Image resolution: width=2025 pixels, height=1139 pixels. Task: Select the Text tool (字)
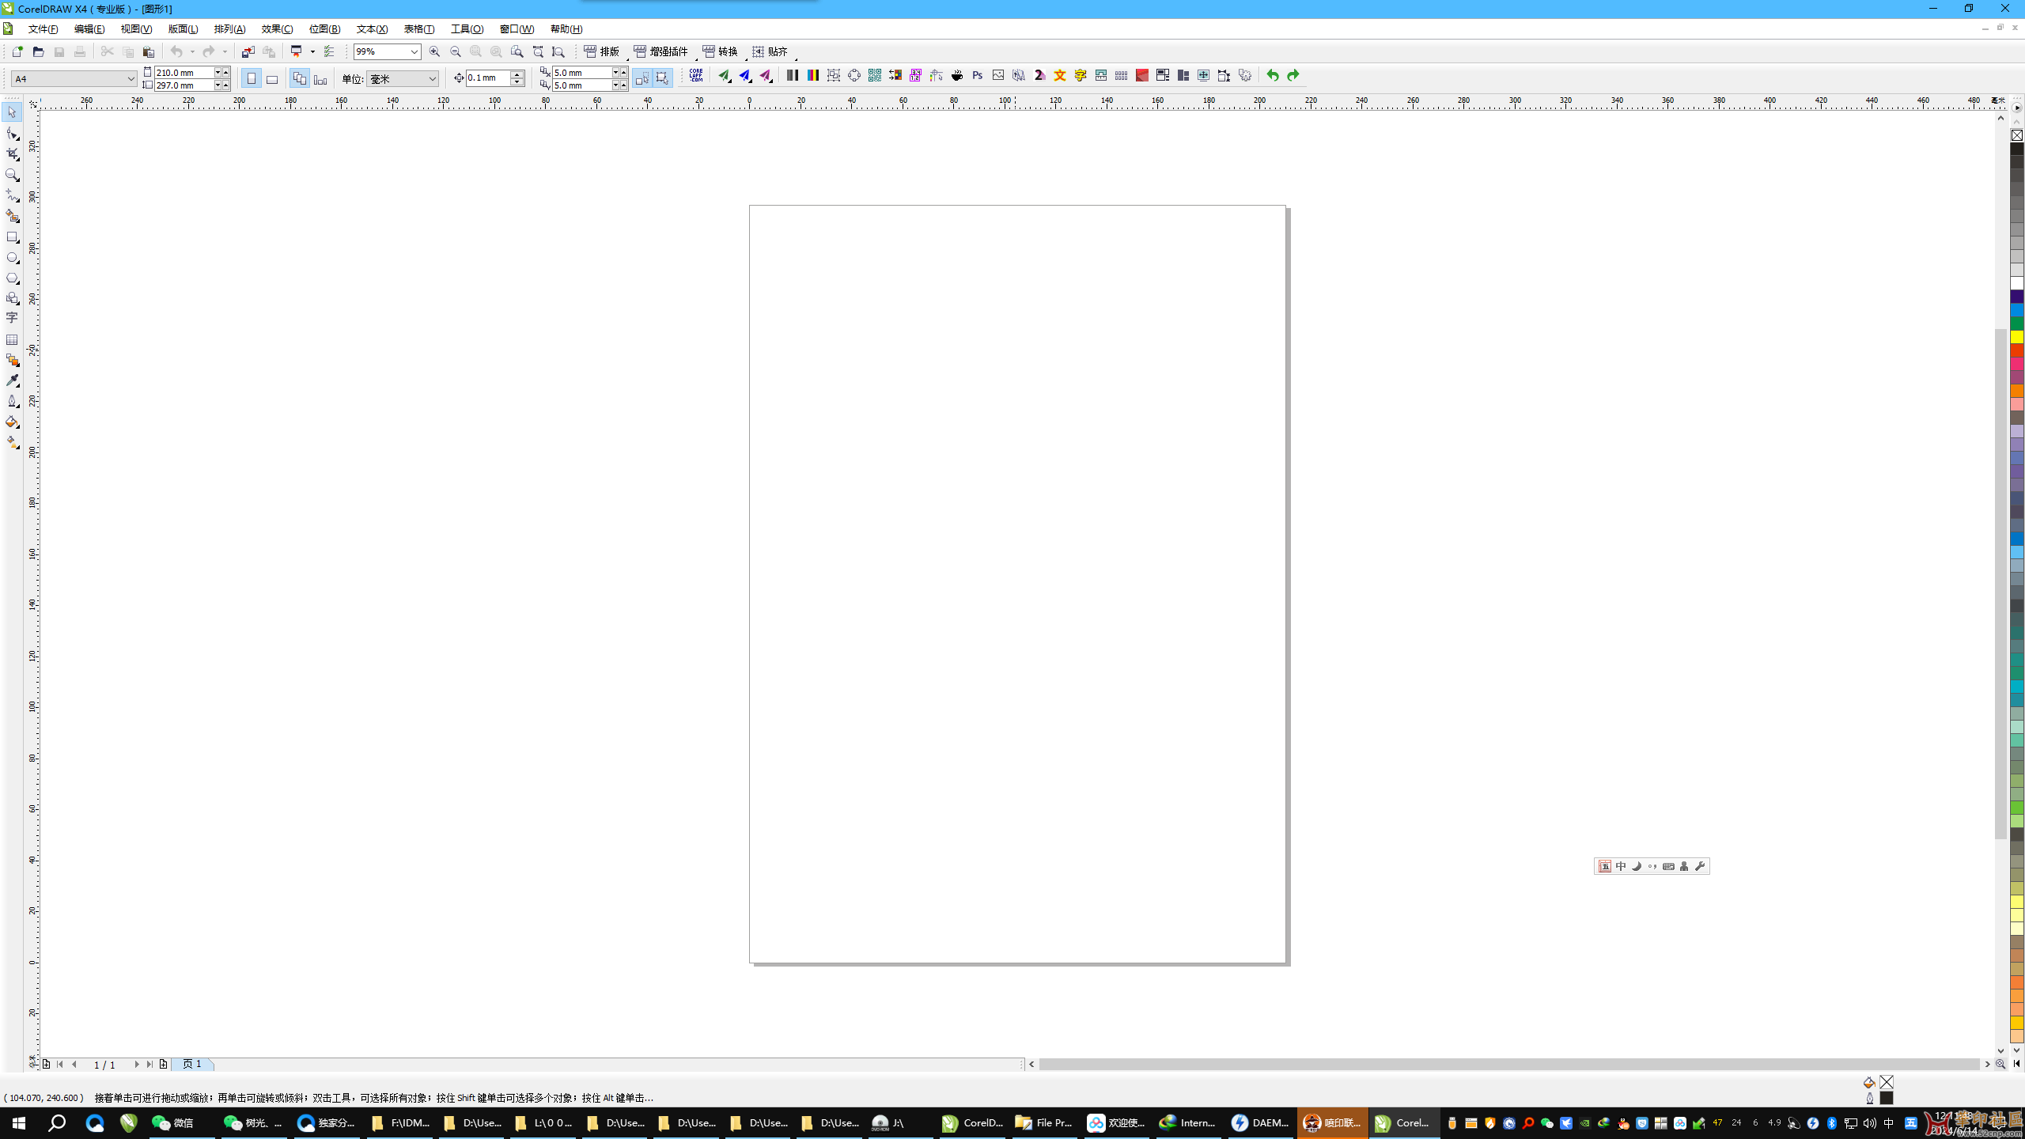click(x=12, y=318)
